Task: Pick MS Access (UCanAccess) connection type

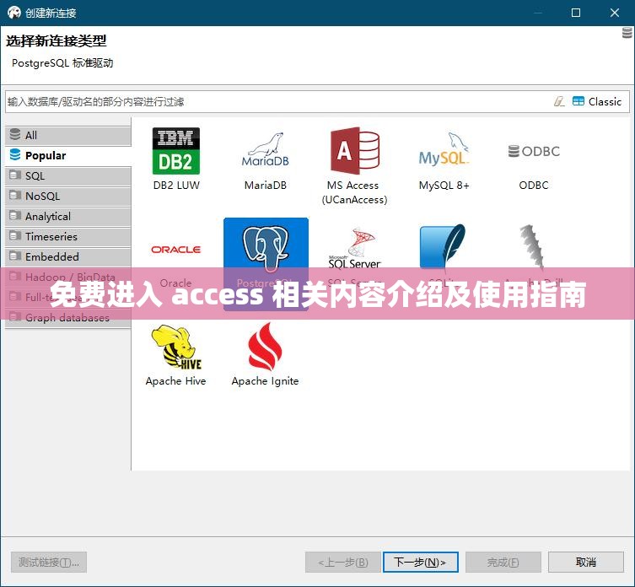Action: pos(355,151)
